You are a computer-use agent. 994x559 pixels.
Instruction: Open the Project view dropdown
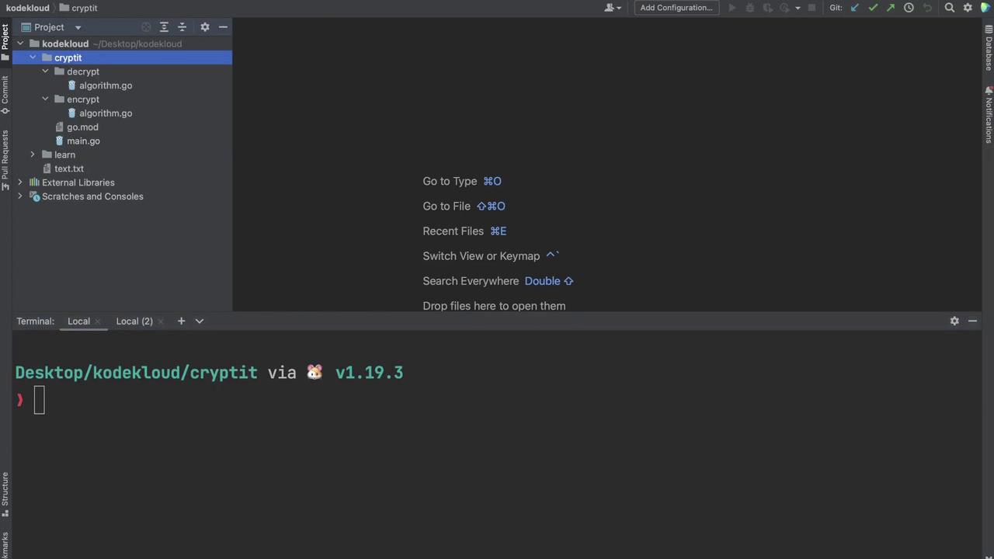78,27
